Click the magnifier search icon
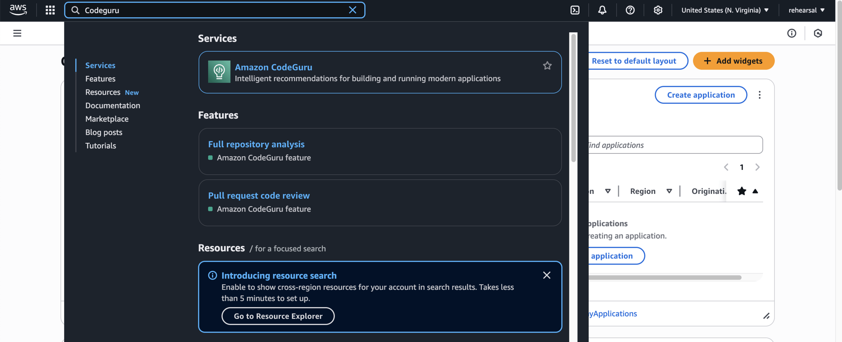This screenshot has width=842, height=342. [x=75, y=10]
